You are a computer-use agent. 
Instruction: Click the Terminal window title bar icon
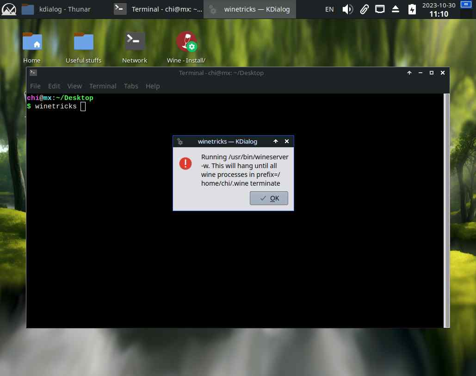point(33,72)
